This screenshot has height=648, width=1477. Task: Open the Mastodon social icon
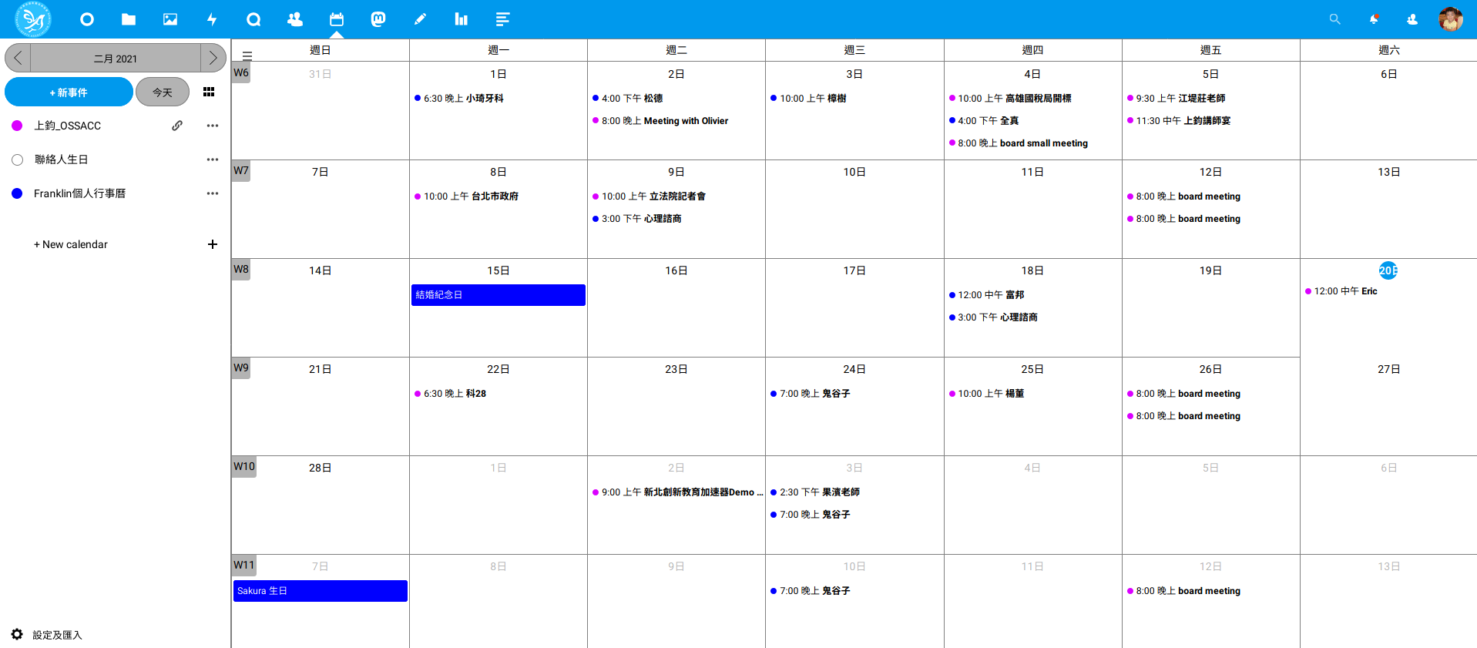click(x=378, y=19)
